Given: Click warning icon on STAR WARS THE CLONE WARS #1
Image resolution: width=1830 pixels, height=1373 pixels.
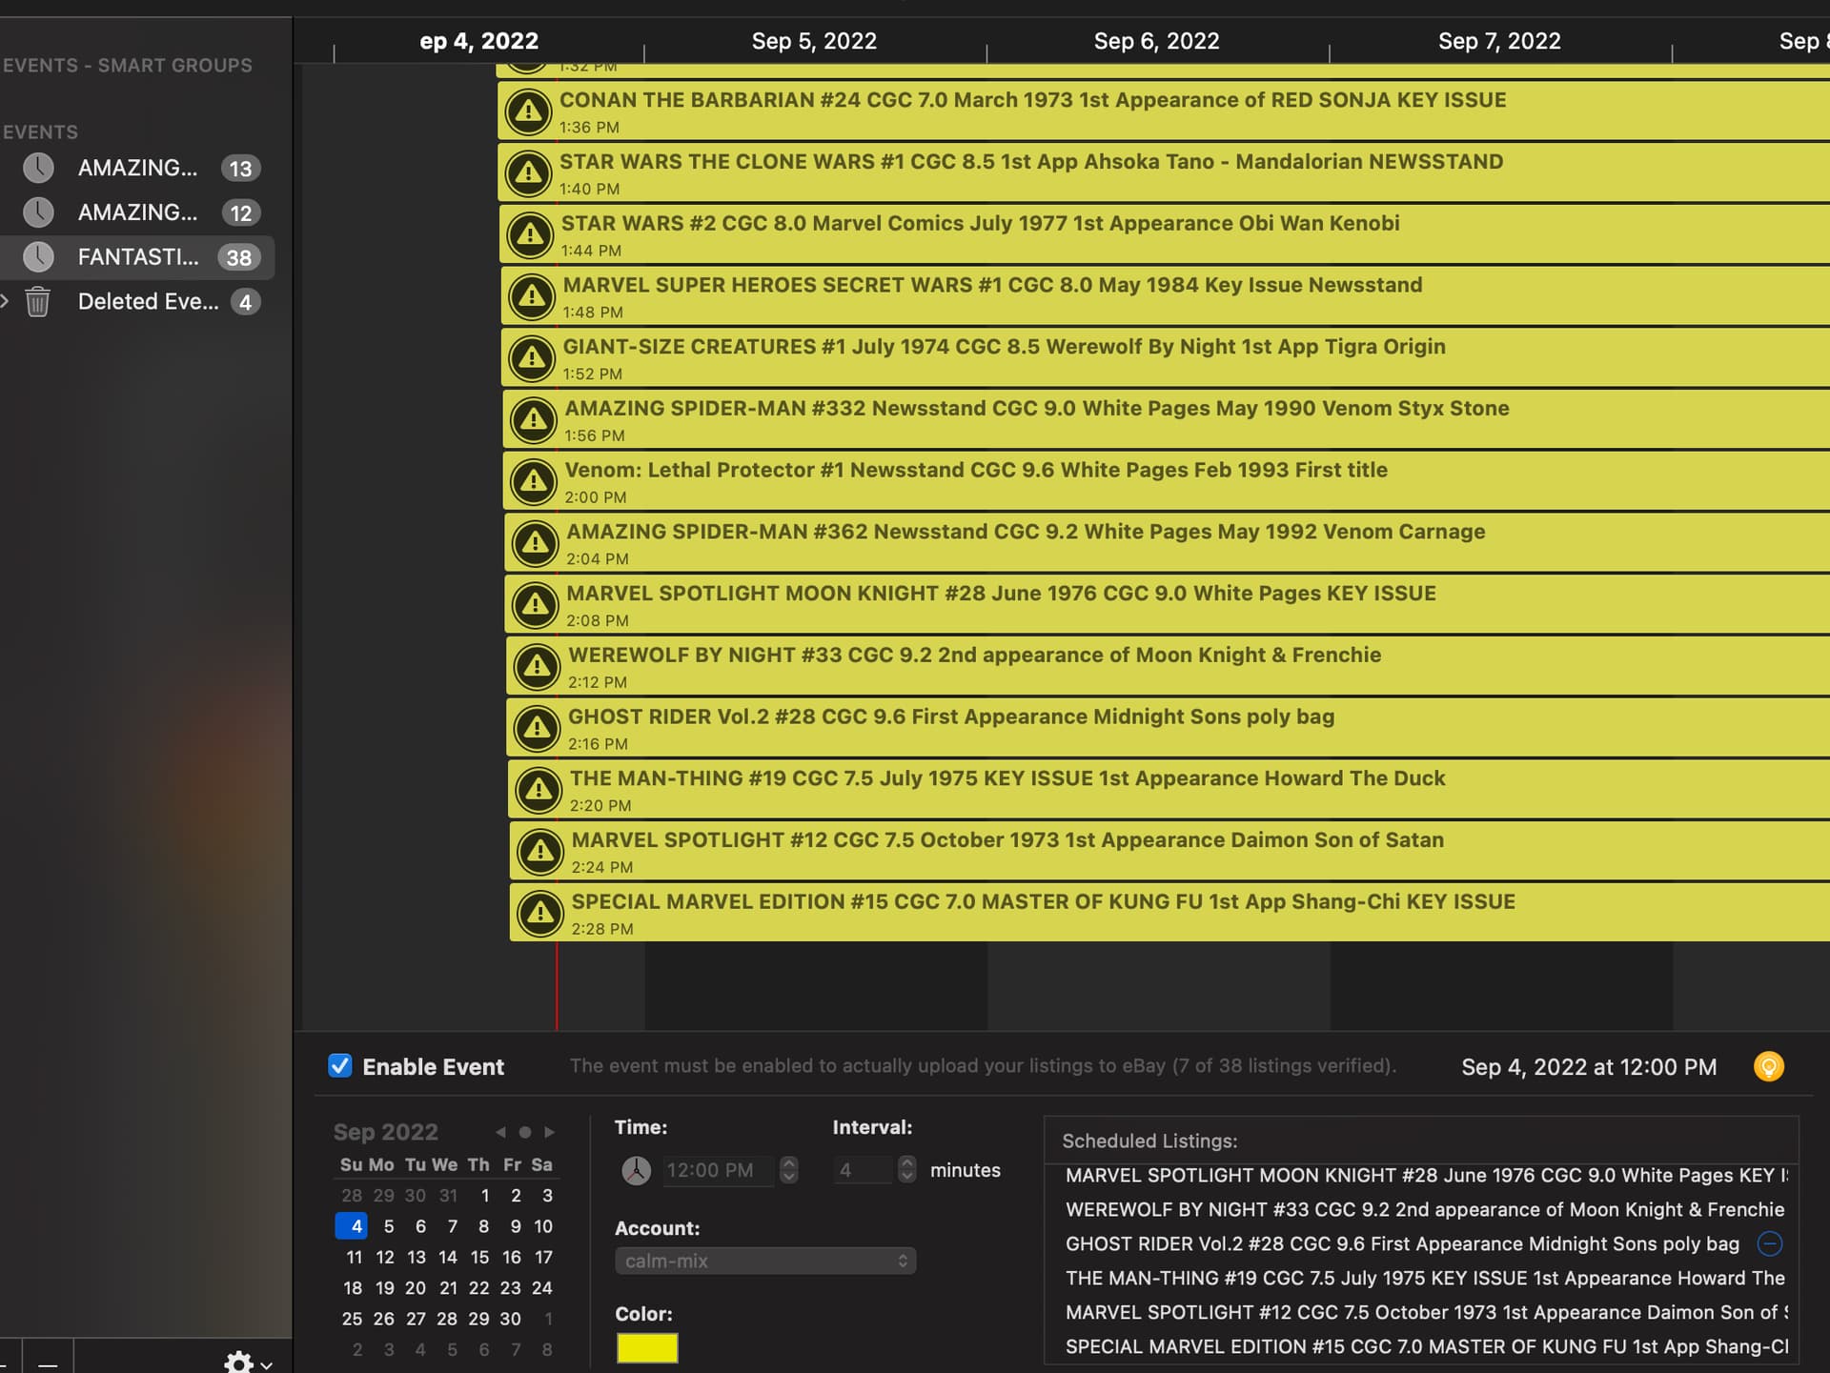Looking at the screenshot, I should click(528, 173).
